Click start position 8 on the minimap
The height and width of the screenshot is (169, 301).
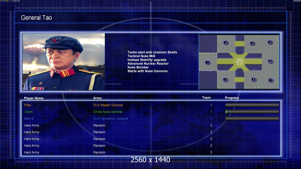tap(254, 80)
